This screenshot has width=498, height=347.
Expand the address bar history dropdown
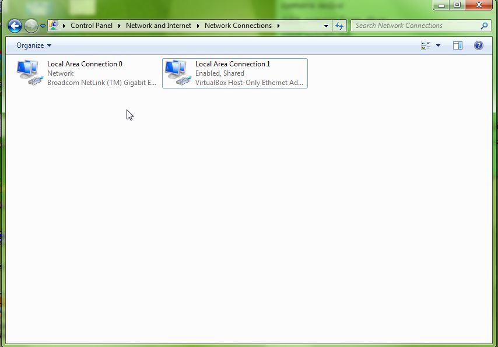(x=326, y=26)
